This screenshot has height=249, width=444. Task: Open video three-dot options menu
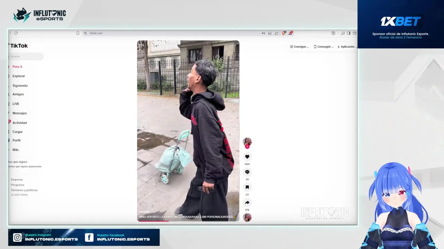tap(234, 45)
